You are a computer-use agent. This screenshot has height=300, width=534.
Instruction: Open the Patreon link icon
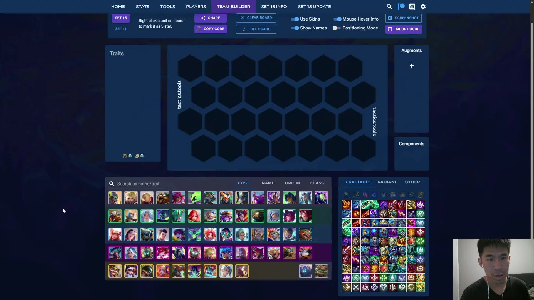pos(401,7)
